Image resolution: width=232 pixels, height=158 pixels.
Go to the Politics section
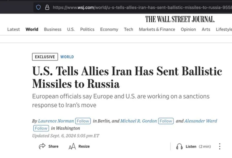tap(87, 29)
